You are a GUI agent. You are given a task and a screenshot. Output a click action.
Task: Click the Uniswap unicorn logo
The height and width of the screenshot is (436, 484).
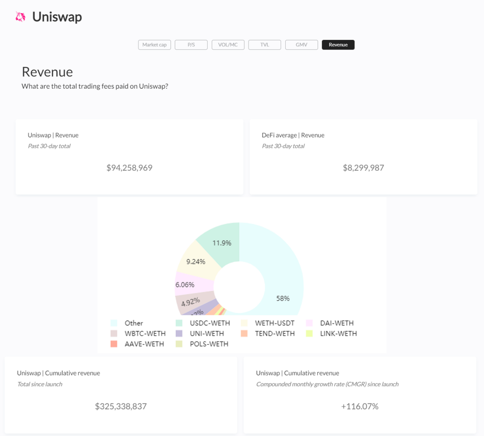click(21, 17)
